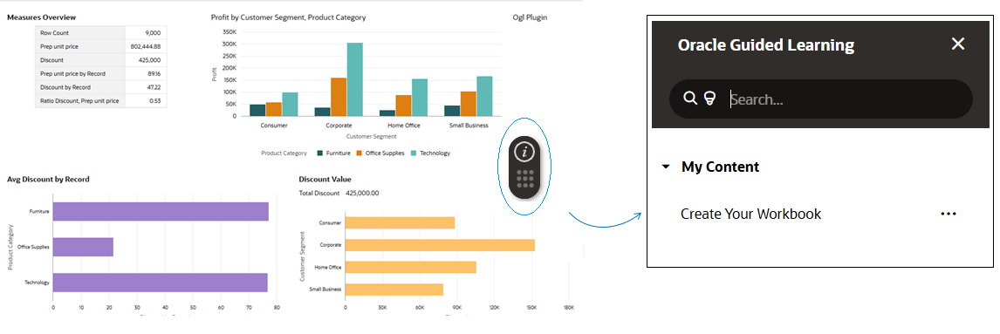Close the Oracle Guided Learning panel
This screenshot has width=1000, height=334.
958,44
